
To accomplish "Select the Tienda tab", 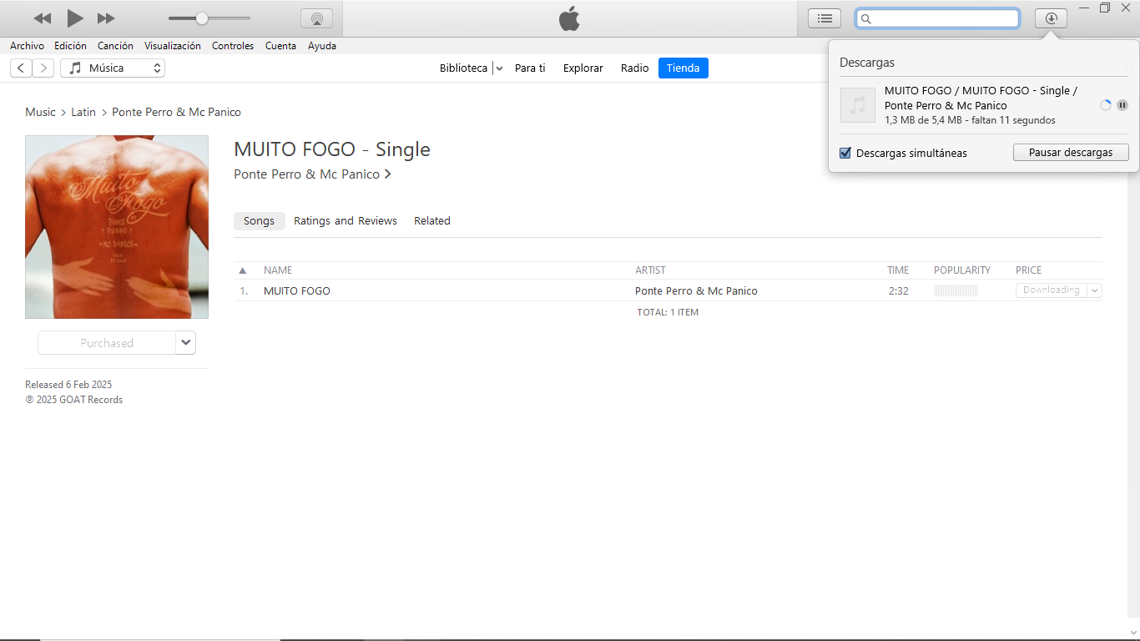I will [683, 68].
